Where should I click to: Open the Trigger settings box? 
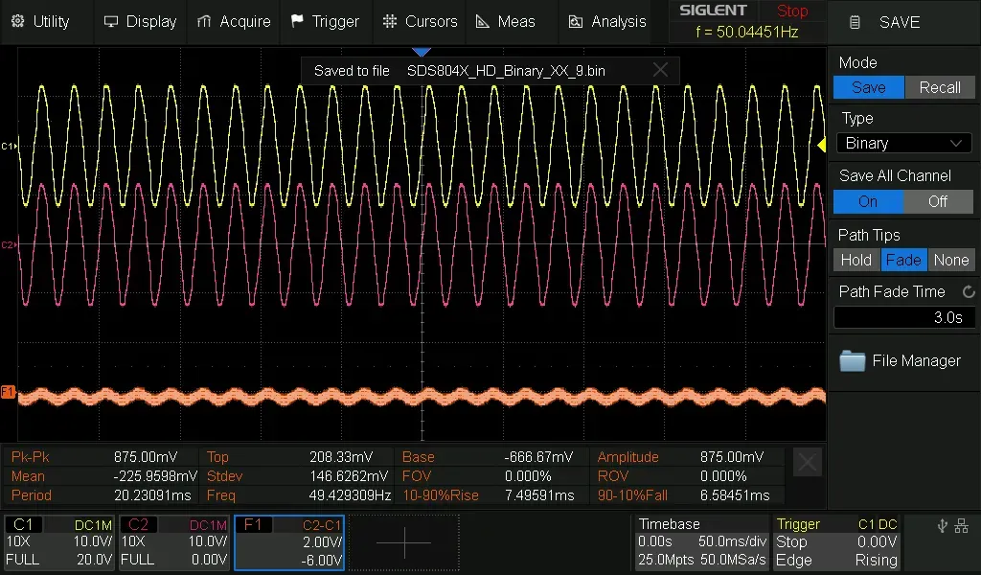point(836,542)
